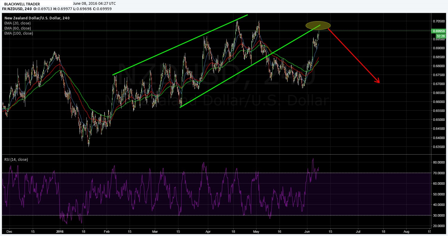The image size is (448, 236).
Task: Click the 0.70500 price axis label
Action: pos(438,21)
